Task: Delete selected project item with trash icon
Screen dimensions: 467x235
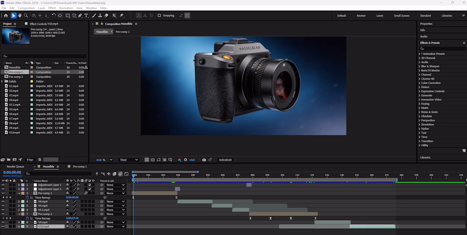Action: tap(39, 160)
